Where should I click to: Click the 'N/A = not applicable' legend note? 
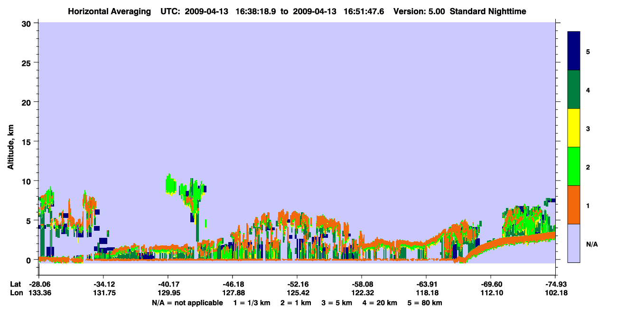187,303
